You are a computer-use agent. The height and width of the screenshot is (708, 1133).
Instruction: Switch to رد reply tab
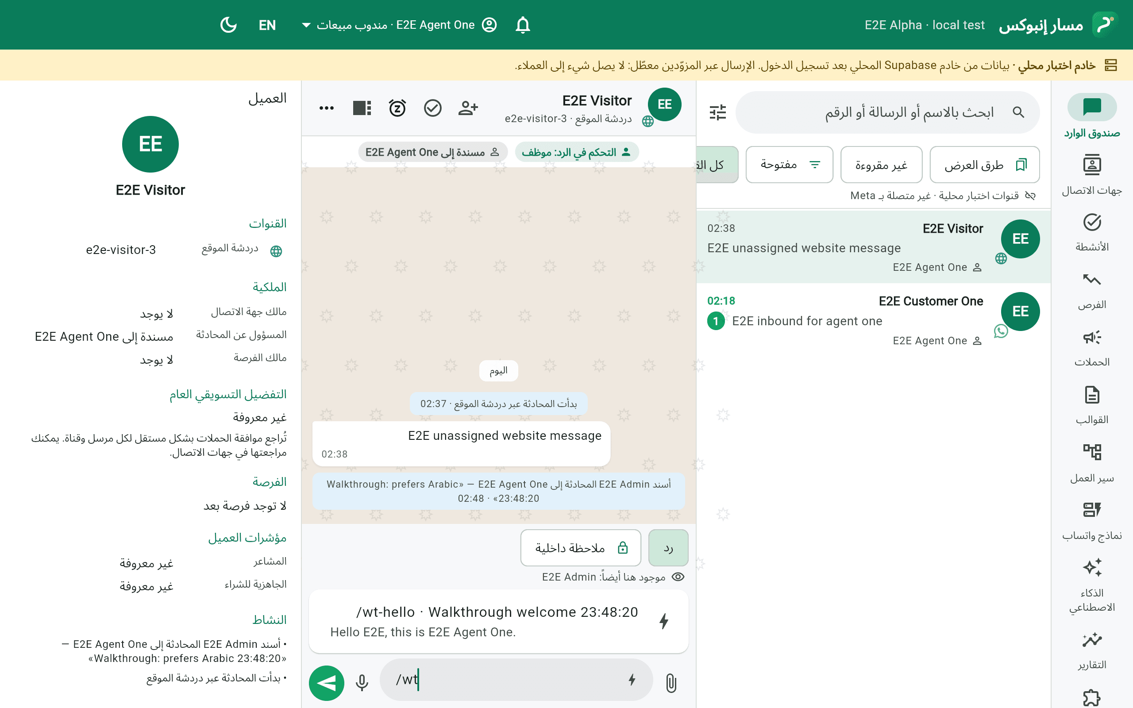click(x=668, y=548)
